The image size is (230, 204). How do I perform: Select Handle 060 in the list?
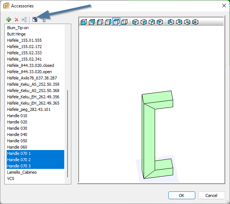pyautogui.click(x=35, y=147)
